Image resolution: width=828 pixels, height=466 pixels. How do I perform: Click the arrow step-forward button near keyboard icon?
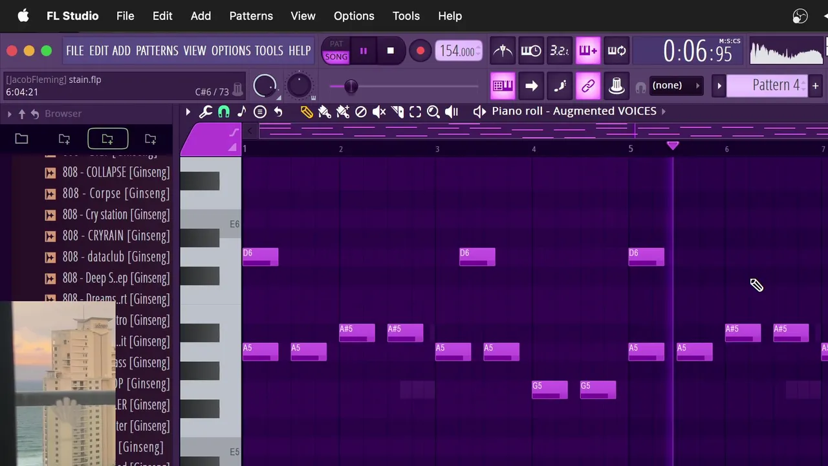[x=531, y=85]
